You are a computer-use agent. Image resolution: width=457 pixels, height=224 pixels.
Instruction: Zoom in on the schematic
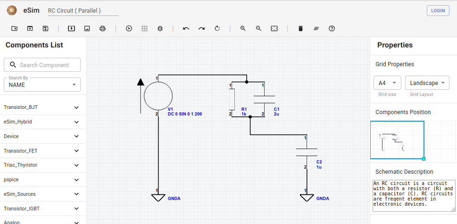click(243, 29)
